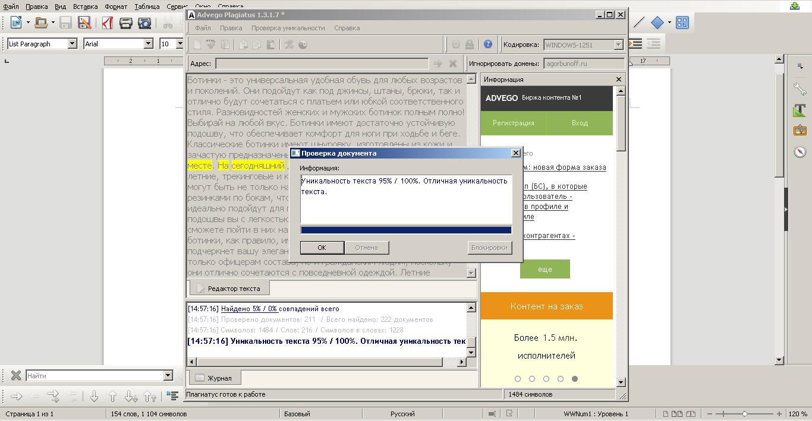Close the Информация panel
The width and height of the screenshot is (812, 421).
coord(619,79)
